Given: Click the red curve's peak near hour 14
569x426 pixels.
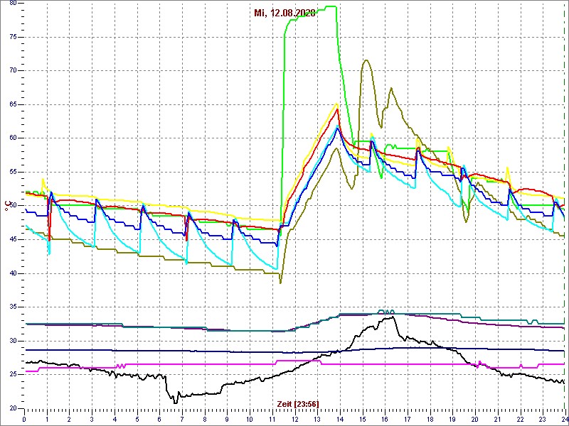Looking at the screenshot, I should click(x=339, y=109).
